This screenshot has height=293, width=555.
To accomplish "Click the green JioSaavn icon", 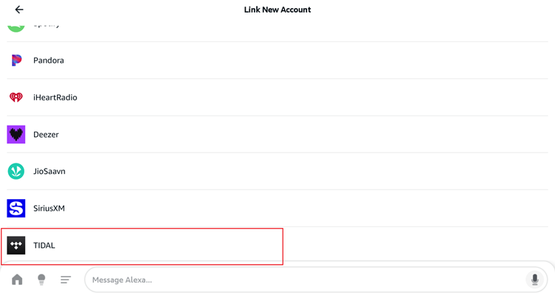I will [16, 171].
